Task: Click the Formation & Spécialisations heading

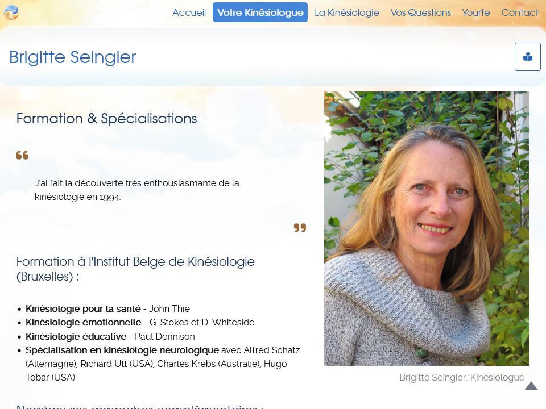Action: click(106, 119)
